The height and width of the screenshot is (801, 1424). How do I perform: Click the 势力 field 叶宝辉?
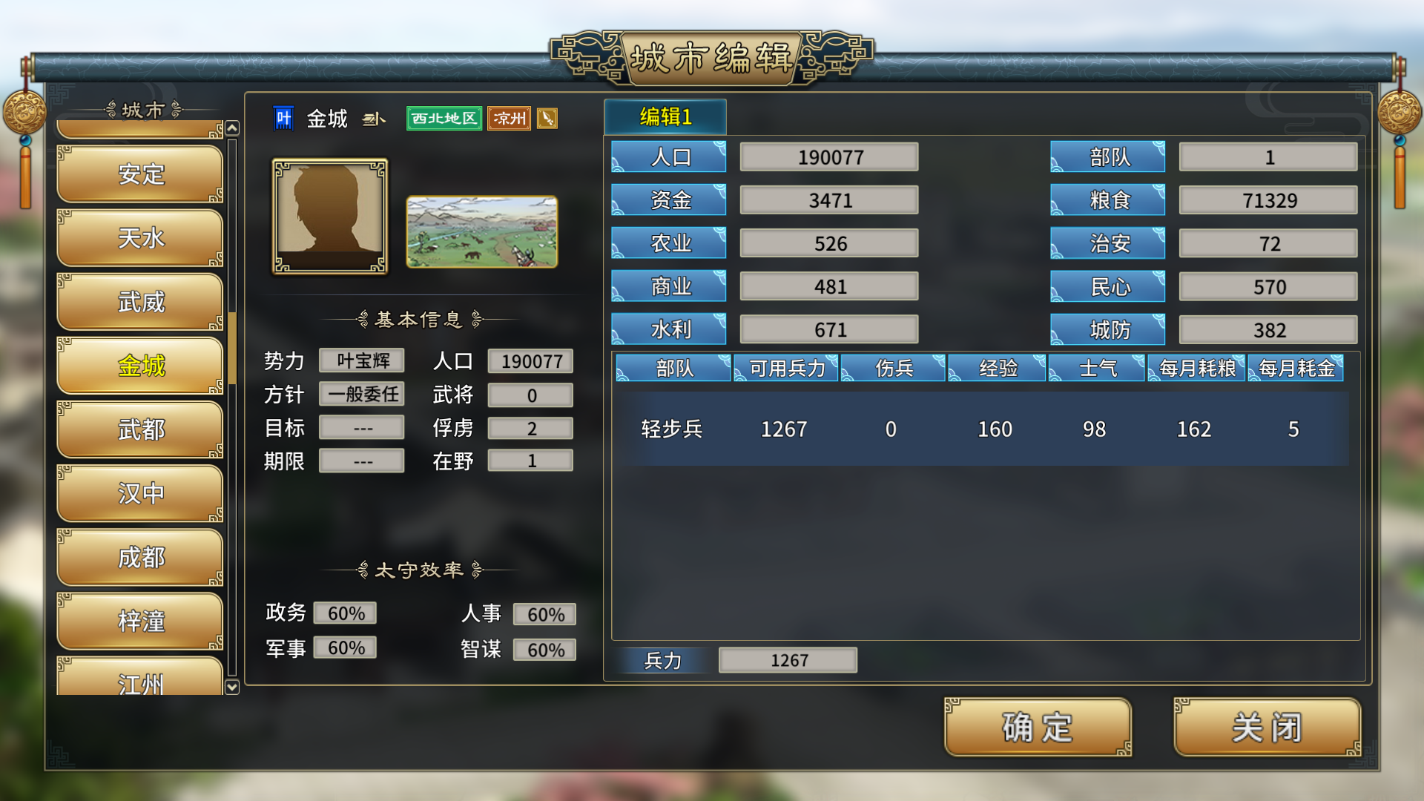coord(362,360)
